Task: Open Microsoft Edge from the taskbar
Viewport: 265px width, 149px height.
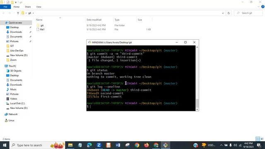Action: [x=89, y=145]
